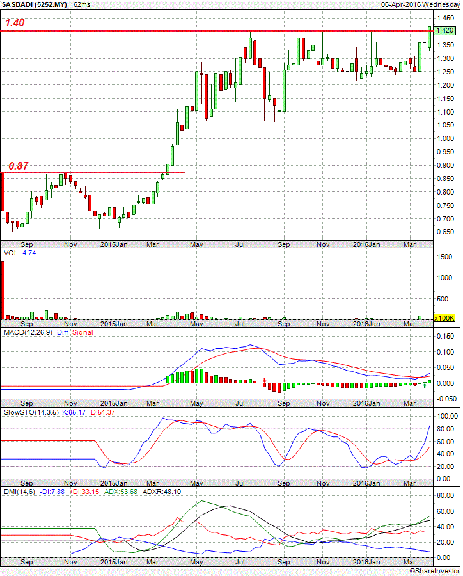
Task: Click the SlowSTO(14,3,5) indicator label
Action: [x=31, y=412]
